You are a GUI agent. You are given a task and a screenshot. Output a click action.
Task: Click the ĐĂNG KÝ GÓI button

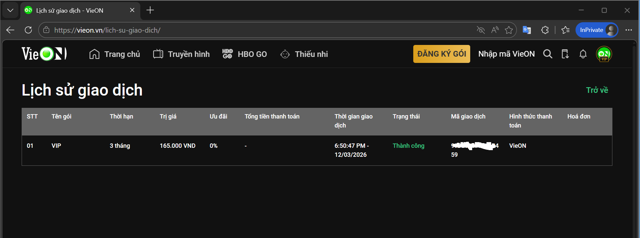(x=442, y=54)
